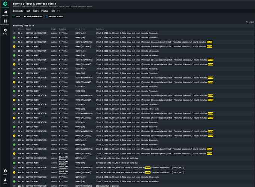Click the Services of host button
Viewport: 255px width, 187px height.
click(54, 16)
